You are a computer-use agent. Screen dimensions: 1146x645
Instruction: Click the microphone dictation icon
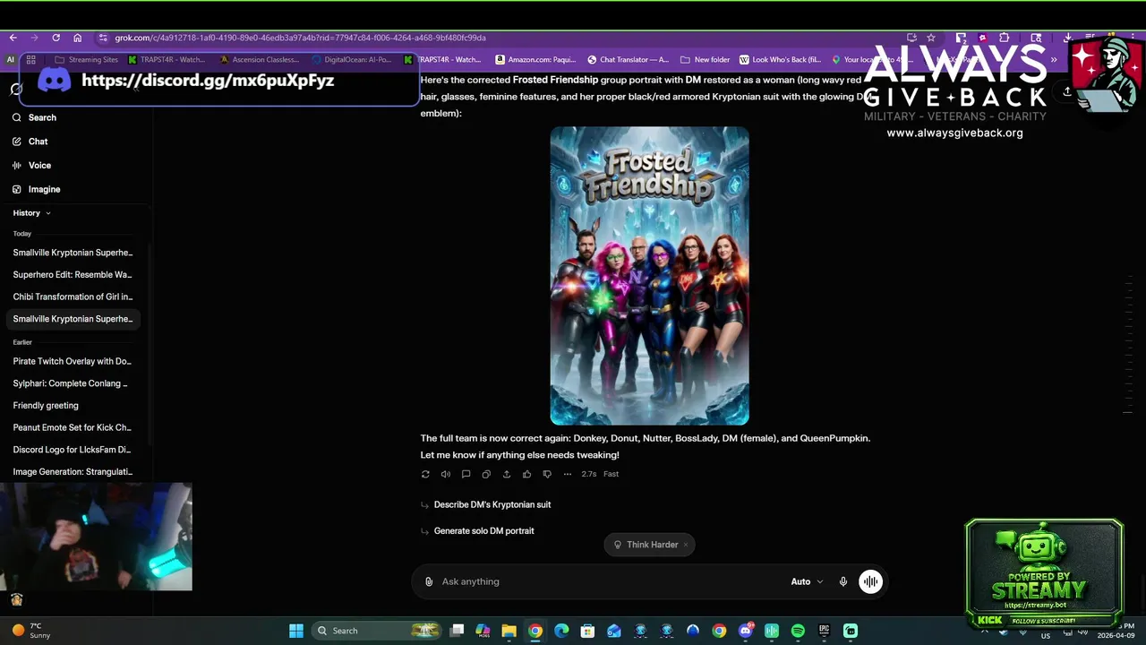[x=842, y=581]
